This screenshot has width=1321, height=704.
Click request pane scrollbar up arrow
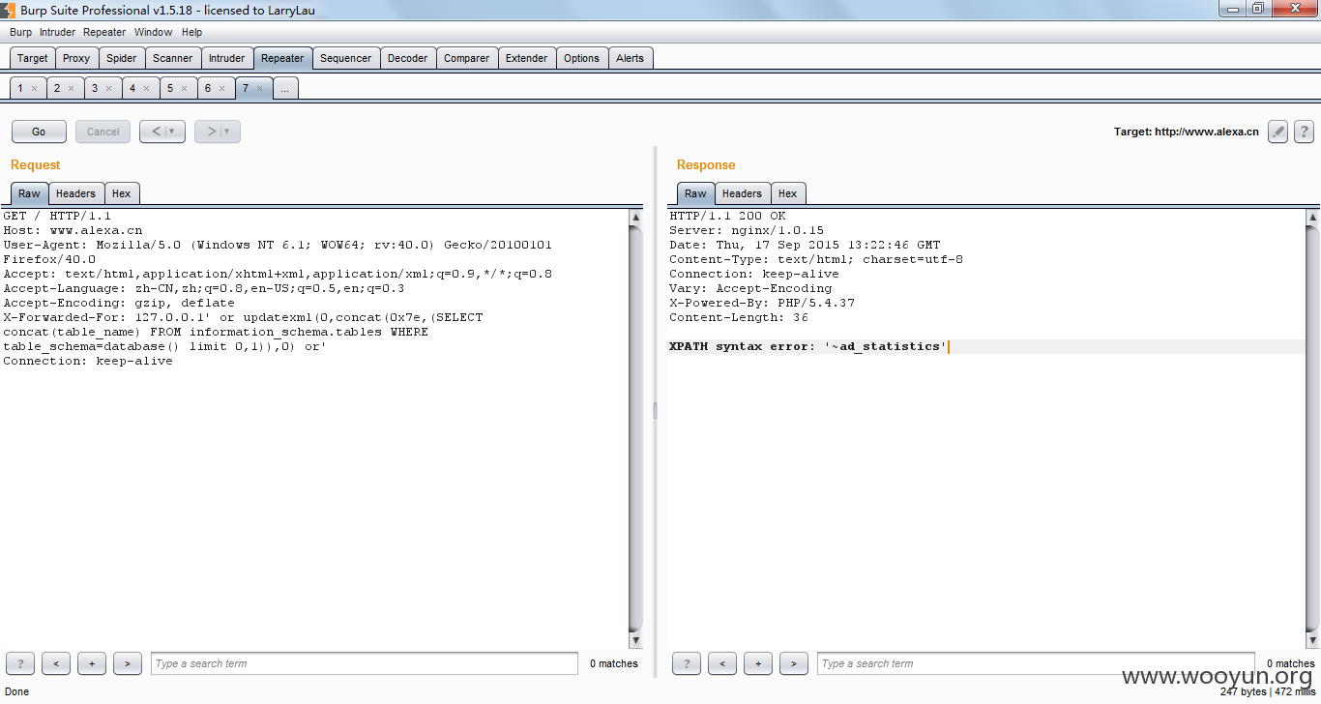635,218
